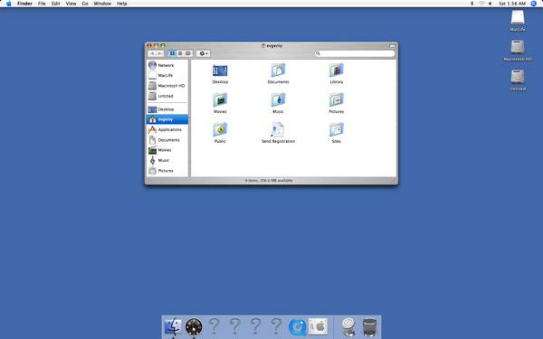Screen dimensions: 543x339
Task: Select Desktop in the Finder sidebar
Action: click(167, 109)
